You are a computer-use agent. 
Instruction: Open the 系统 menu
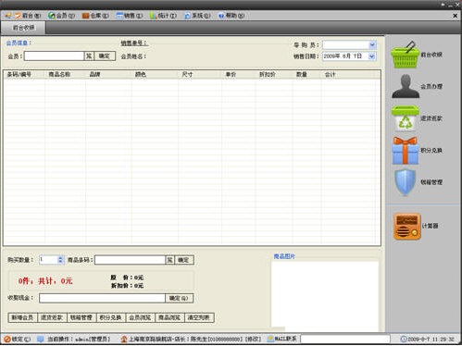197,16
